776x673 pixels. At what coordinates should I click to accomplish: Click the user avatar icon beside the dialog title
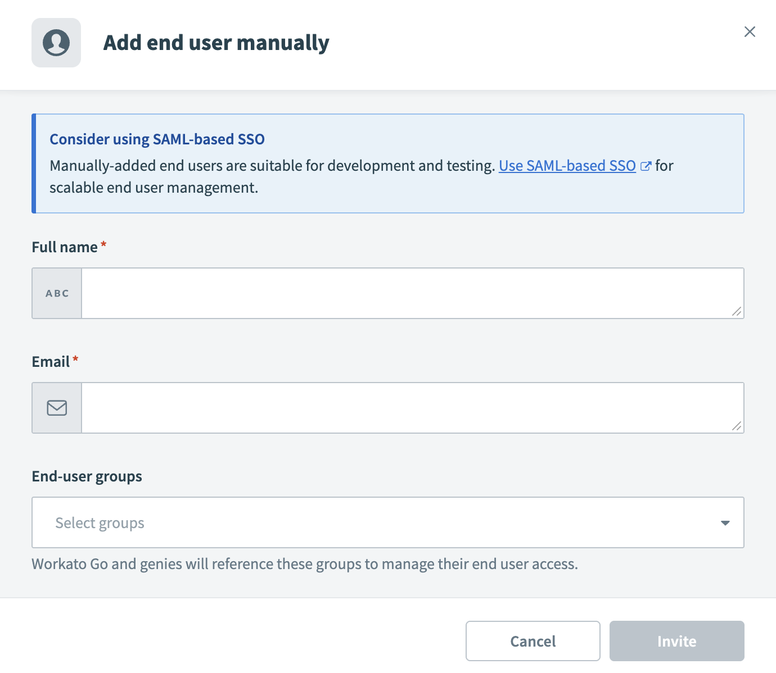(x=56, y=42)
